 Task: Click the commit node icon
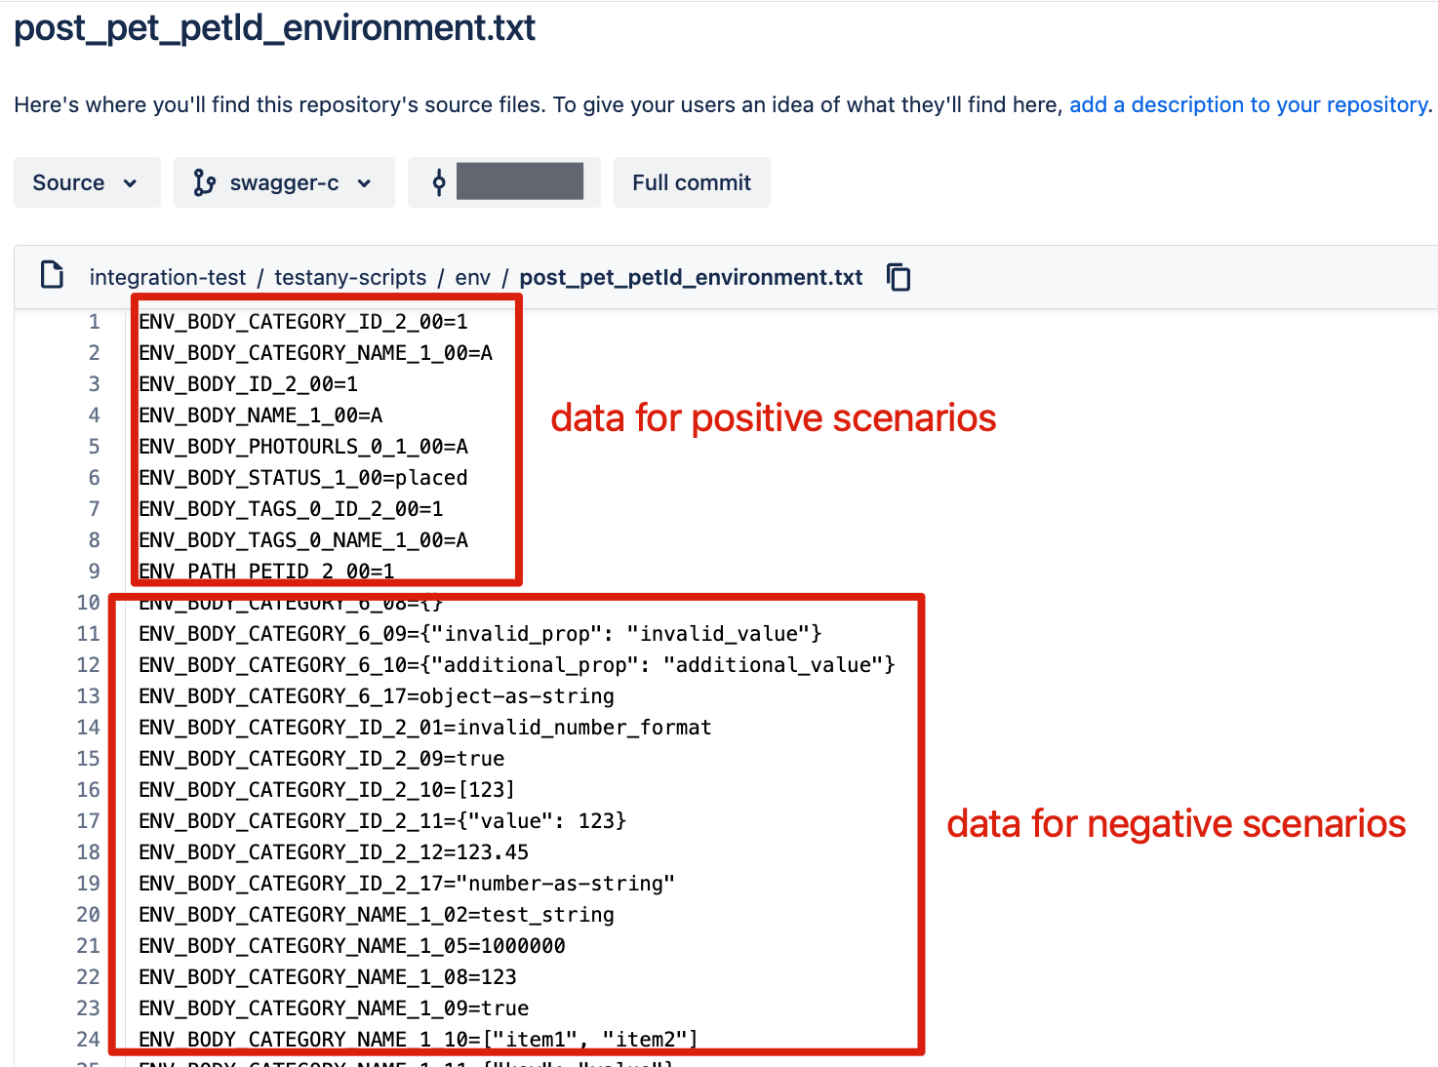point(439,182)
